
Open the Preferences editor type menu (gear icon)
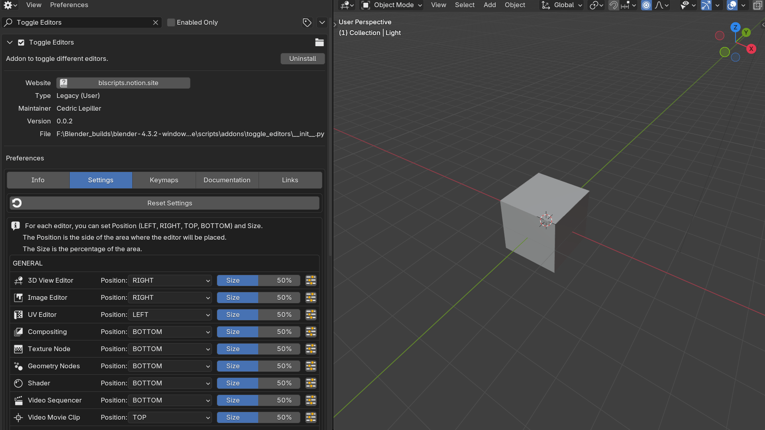[x=10, y=5]
